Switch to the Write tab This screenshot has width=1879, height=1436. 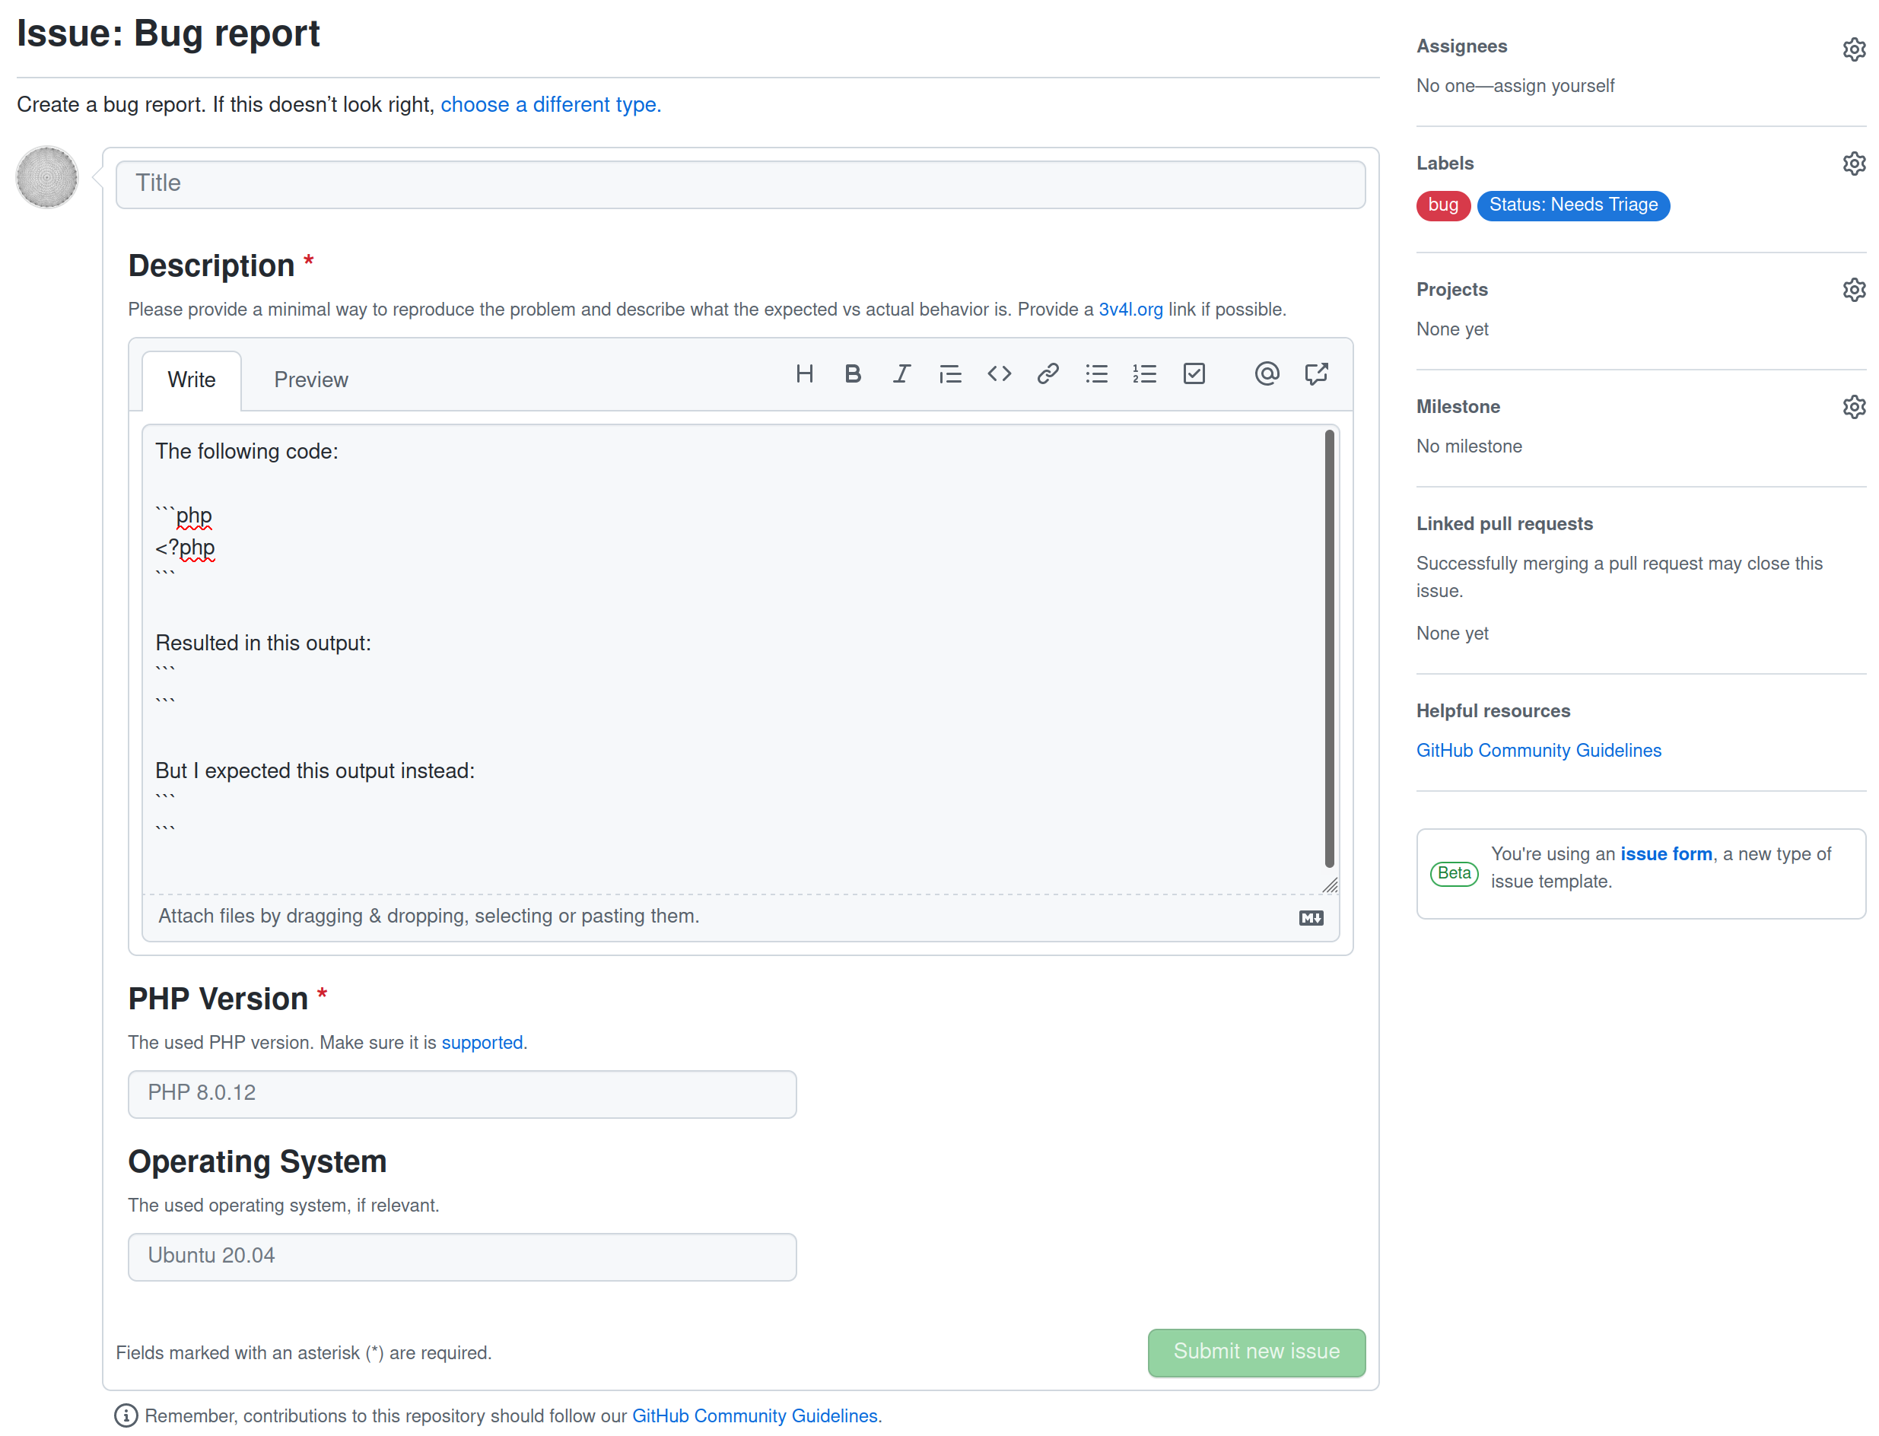(192, 380)
